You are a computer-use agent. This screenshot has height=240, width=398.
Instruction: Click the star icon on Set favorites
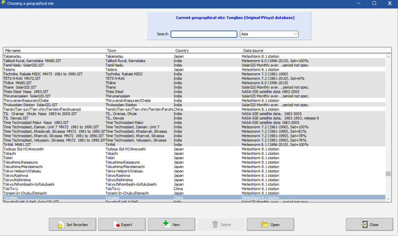click(60, 224)
